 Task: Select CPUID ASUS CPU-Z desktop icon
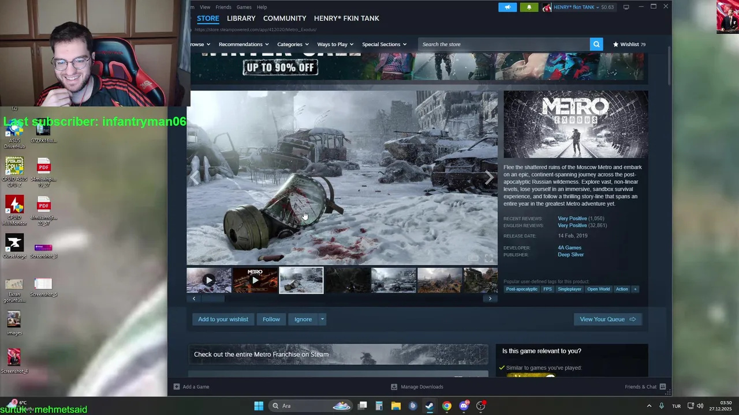coord(14,172)
